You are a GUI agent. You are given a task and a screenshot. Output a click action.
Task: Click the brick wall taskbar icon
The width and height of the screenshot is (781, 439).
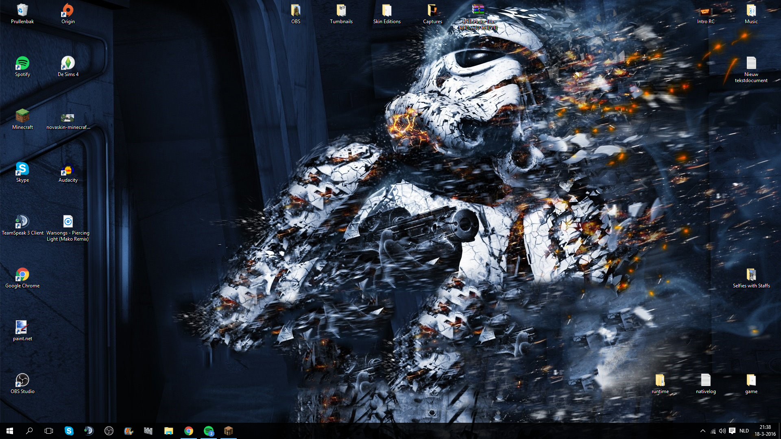(x=148, y=431)
